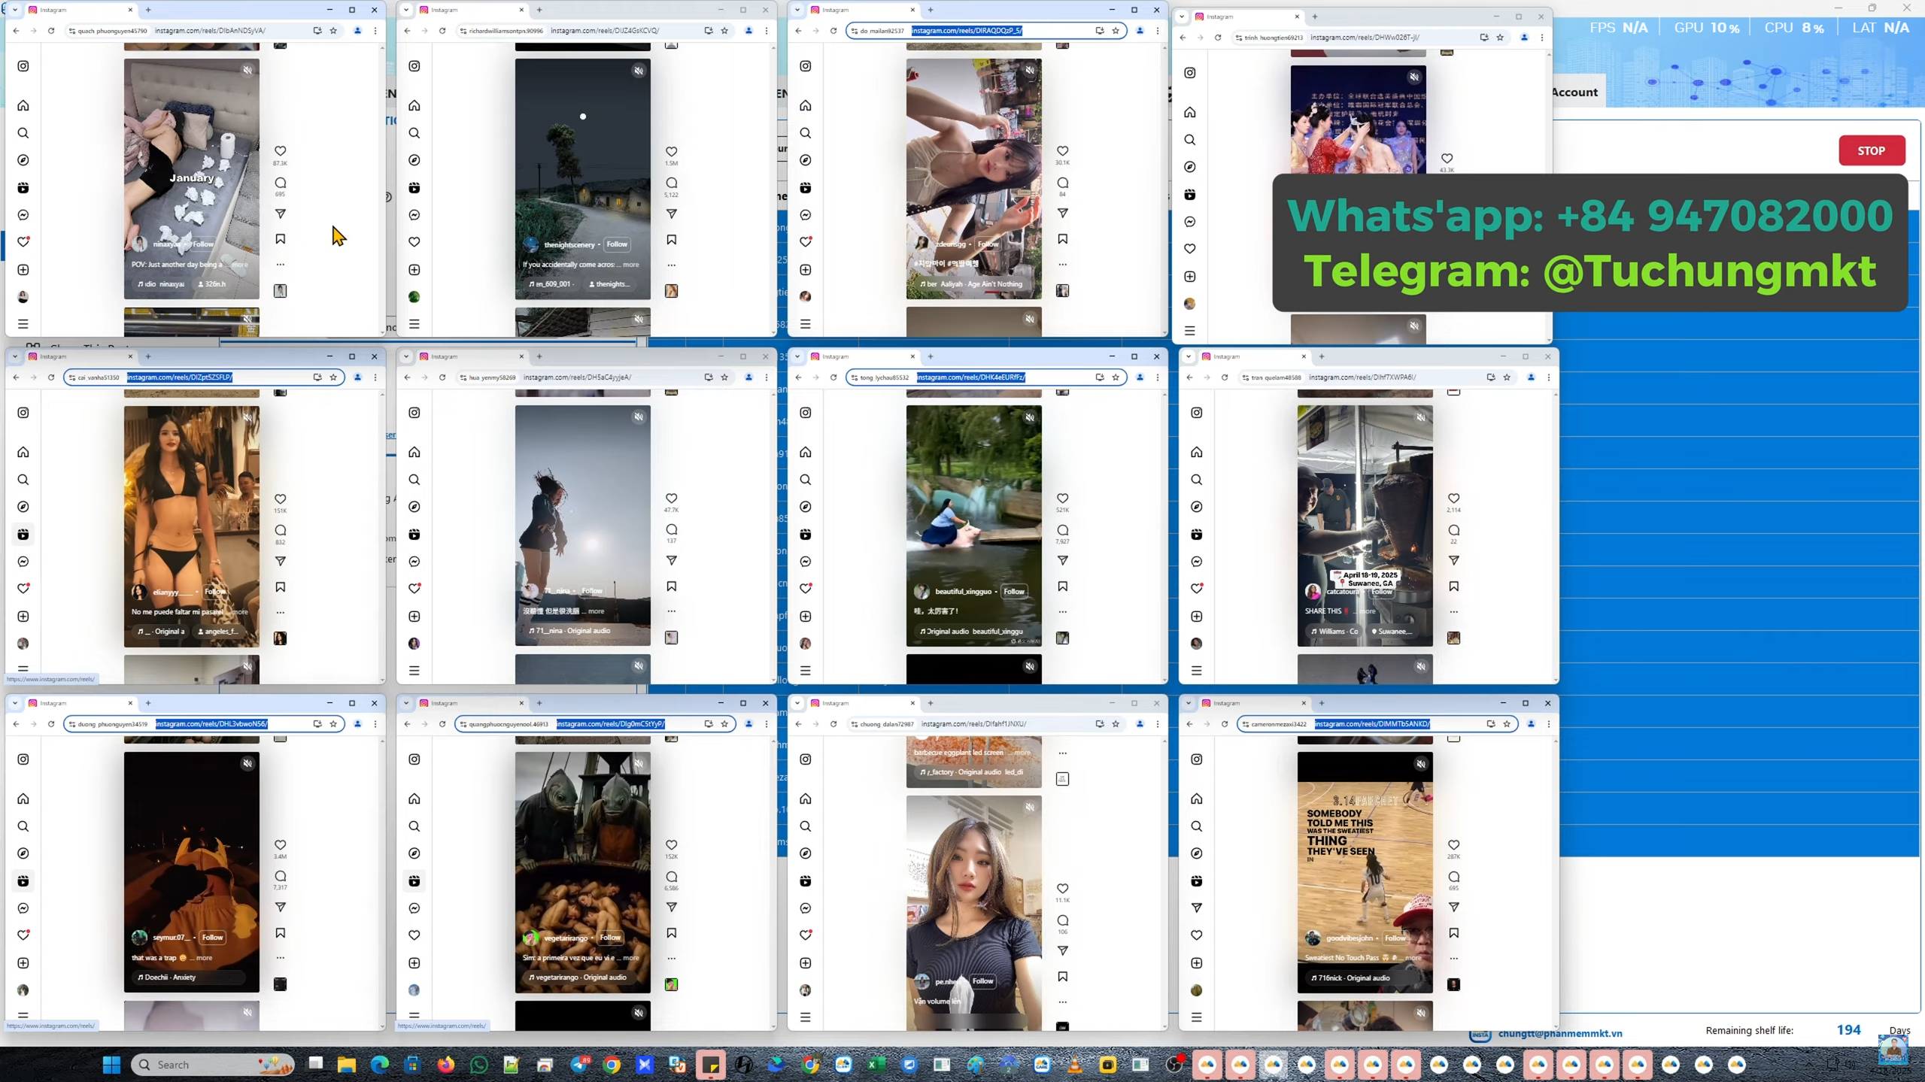Click Instagram logo in trinh huongtien69213 window sidebar

[1190, 73]
